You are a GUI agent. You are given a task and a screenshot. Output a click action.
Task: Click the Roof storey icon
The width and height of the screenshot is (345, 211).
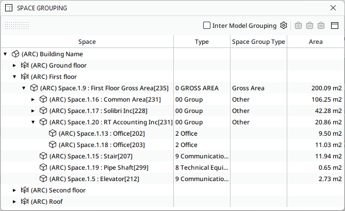25,202
